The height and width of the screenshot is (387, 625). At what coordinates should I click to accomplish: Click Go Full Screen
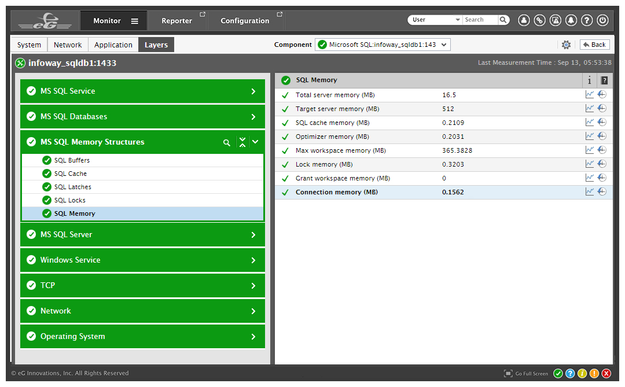tap(526, 374)
